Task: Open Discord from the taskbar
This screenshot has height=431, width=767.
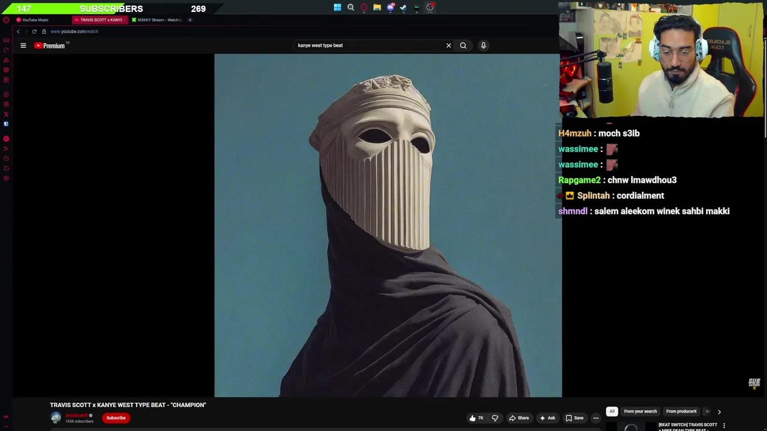Action: [x=390, y=7]
